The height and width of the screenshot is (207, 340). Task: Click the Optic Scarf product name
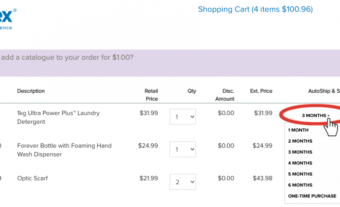pos(32,178)
